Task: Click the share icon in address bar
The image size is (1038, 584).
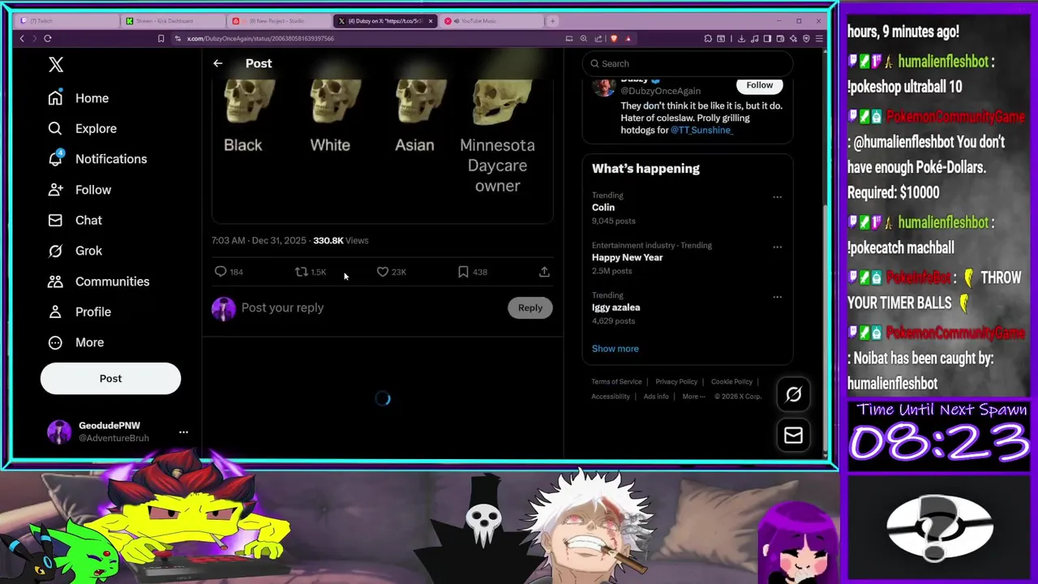Action: coord(598,38)
